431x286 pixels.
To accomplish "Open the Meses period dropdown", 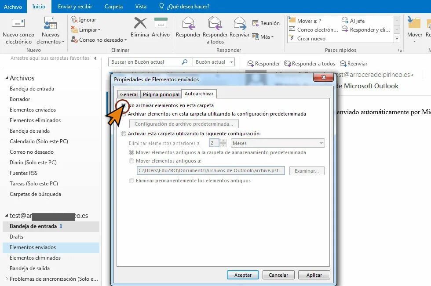I will (x=278, y=143).
